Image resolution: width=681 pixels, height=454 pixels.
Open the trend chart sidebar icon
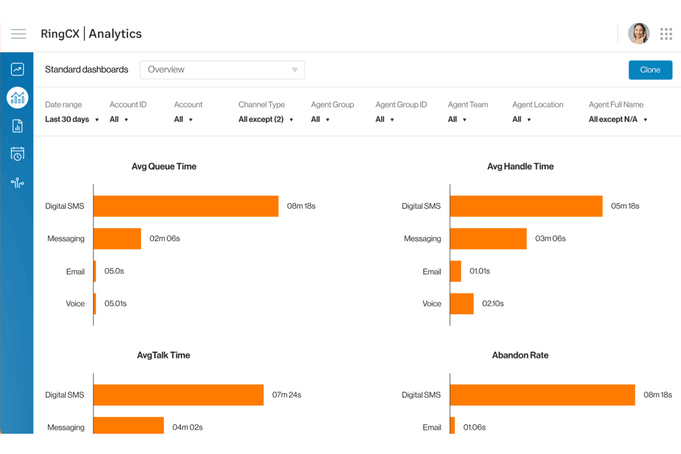point(17,69)
